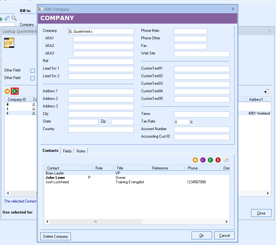The image size is (276, 245).
Task: Click the AKA1 input field
Action: coord(103,39)
